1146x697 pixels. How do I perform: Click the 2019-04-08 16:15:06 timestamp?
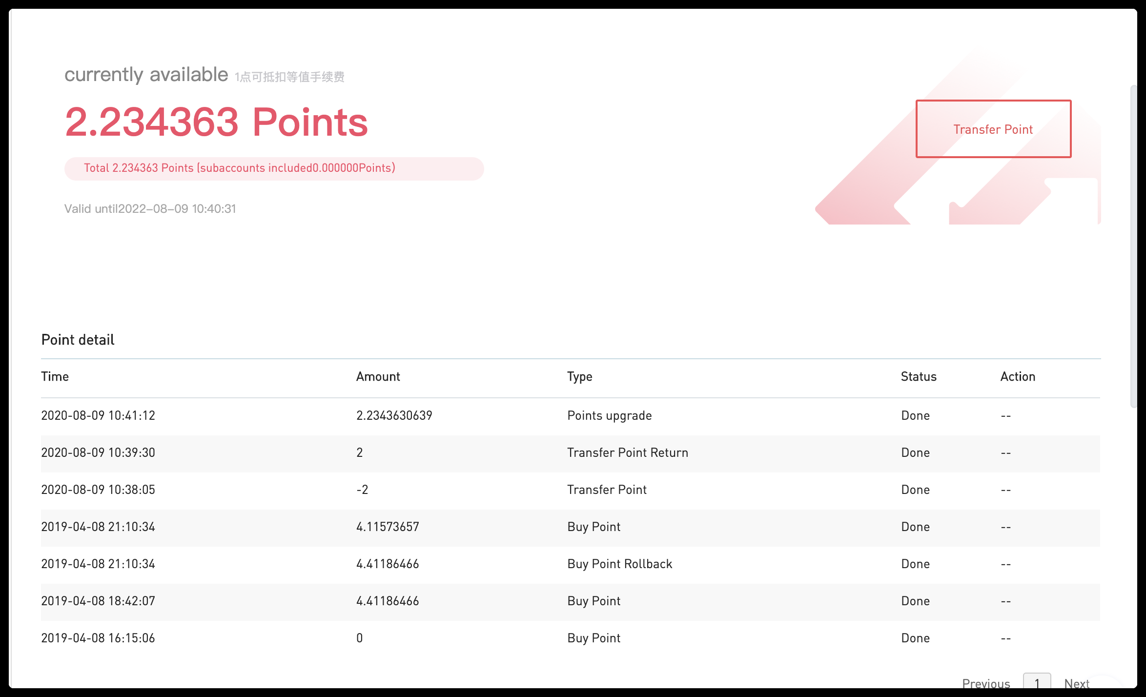(x=98, y=638)
